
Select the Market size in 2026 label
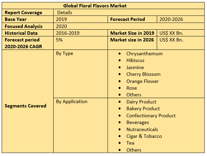point(132,40)
